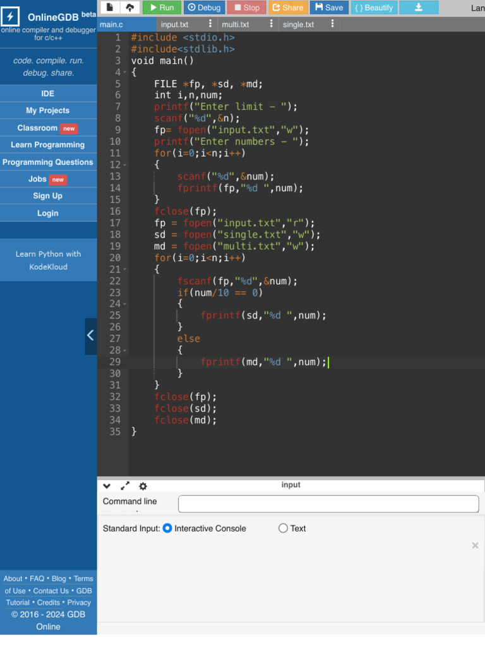Fold the else block at line 28
Image resolution: width=485 pixels, height=647 pixels.
pyautogui.click(x=125, y=351)
